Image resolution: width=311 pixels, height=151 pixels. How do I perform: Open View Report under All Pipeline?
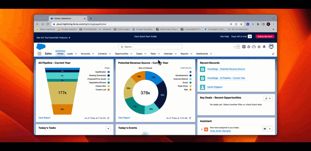click(x=44, y=118)
